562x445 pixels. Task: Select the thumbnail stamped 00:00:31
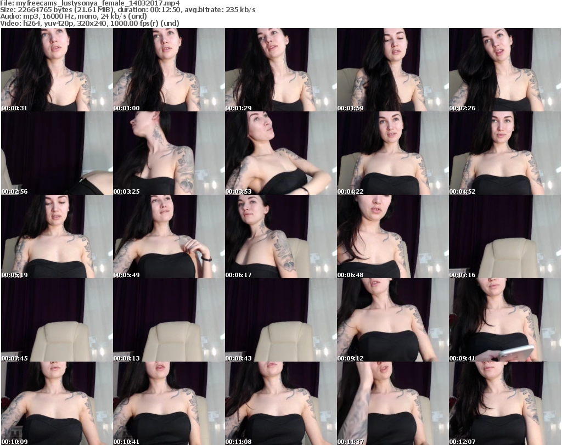tap(57, 70)
